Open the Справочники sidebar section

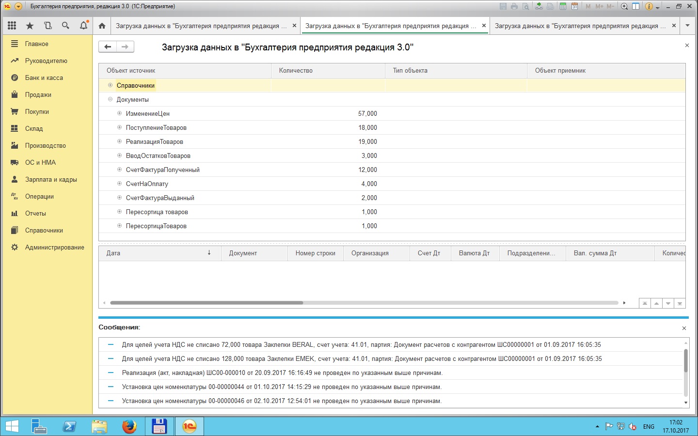pyautogui.click(x=47, y=230)
